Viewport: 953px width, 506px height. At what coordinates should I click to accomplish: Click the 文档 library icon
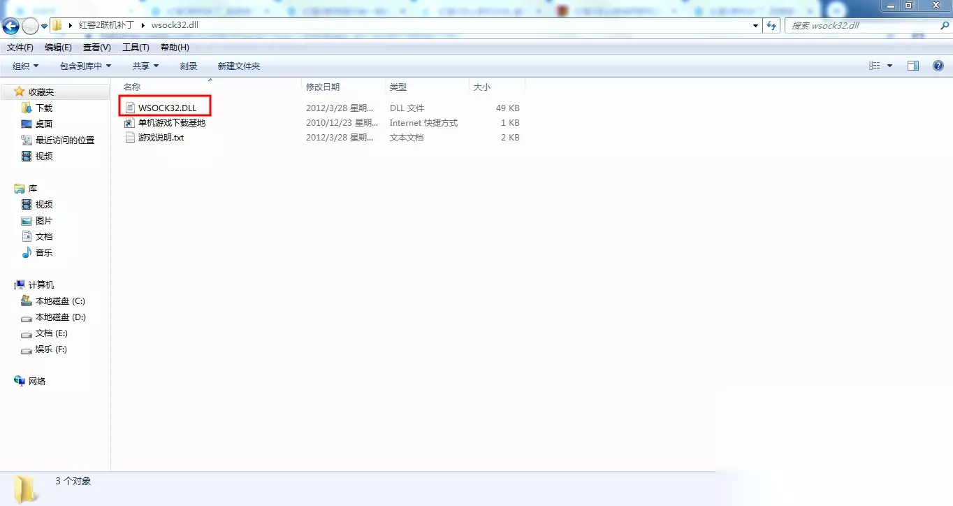tap(27, 237)
